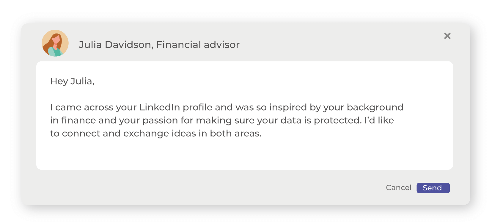Place cursor after 'Hey Julia,'
The width and height of the screenshot is (492, 223).
(95, 81)
